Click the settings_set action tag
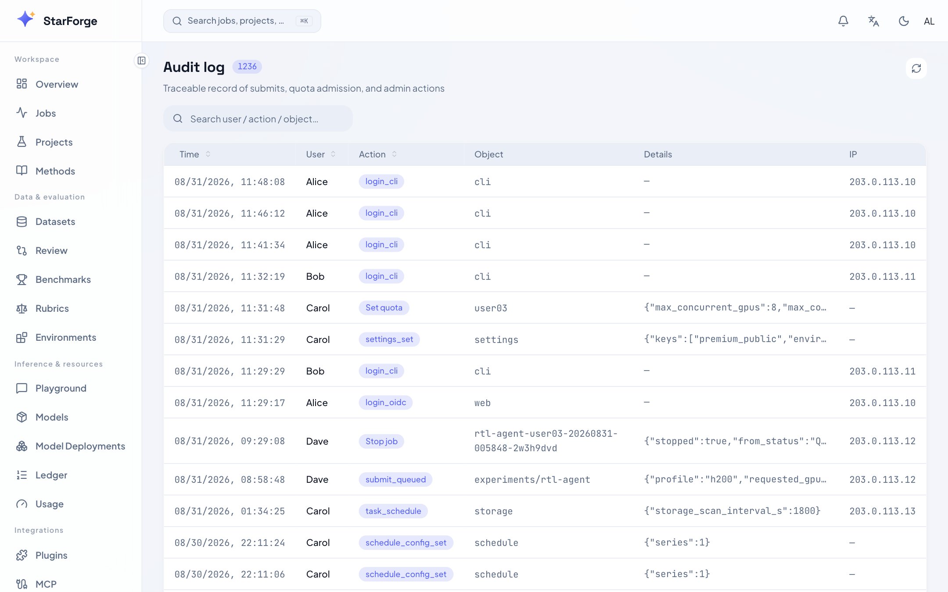The width and height of the screenshot is (948, 592). click(389, 339)
